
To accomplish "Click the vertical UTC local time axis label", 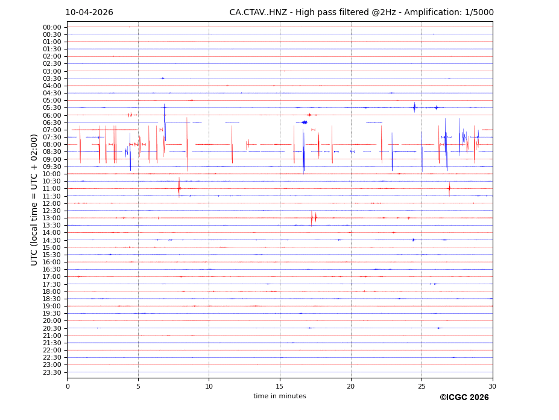I will point(34,200).
